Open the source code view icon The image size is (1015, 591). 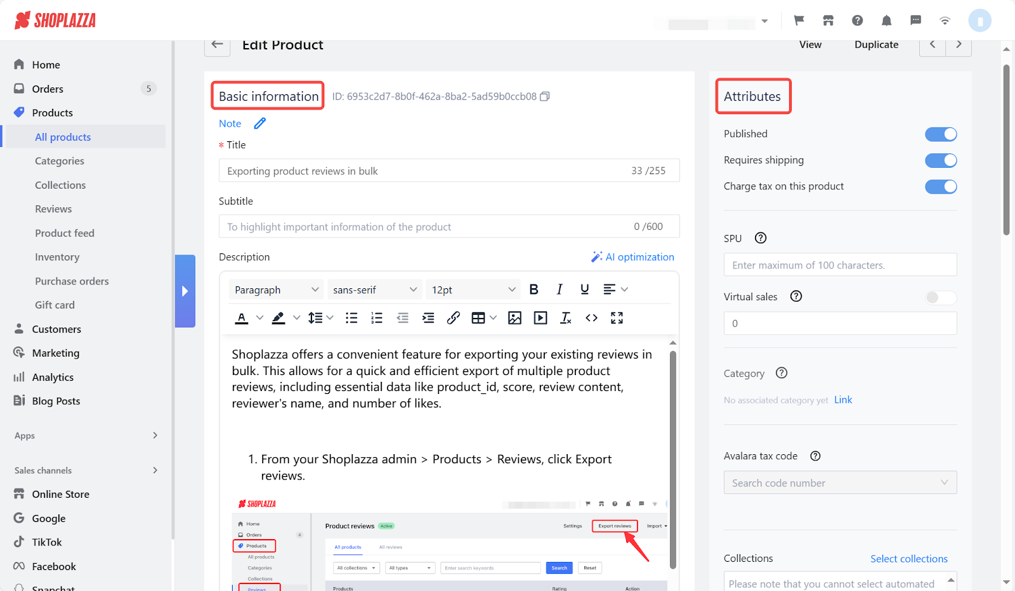[x=591, y=318]
